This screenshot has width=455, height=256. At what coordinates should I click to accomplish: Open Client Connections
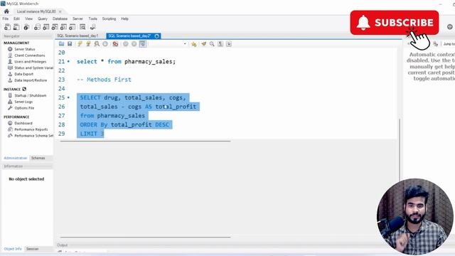(x=30, y=55)
